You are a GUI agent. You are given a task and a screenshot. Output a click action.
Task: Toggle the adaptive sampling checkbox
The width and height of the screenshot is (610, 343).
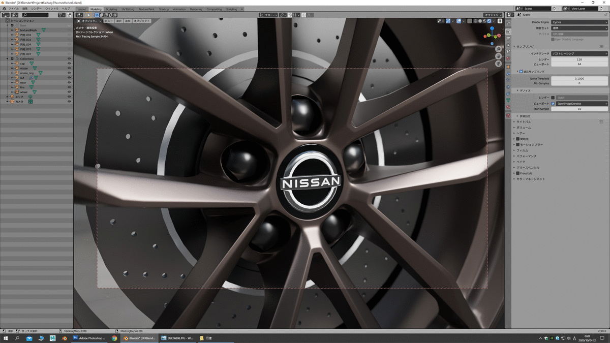click(x=521, y=72)
